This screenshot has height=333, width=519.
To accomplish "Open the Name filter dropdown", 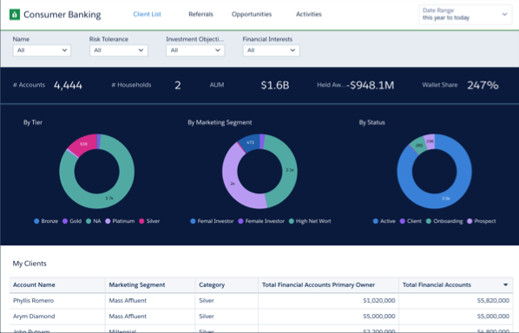I will (42, 50).
